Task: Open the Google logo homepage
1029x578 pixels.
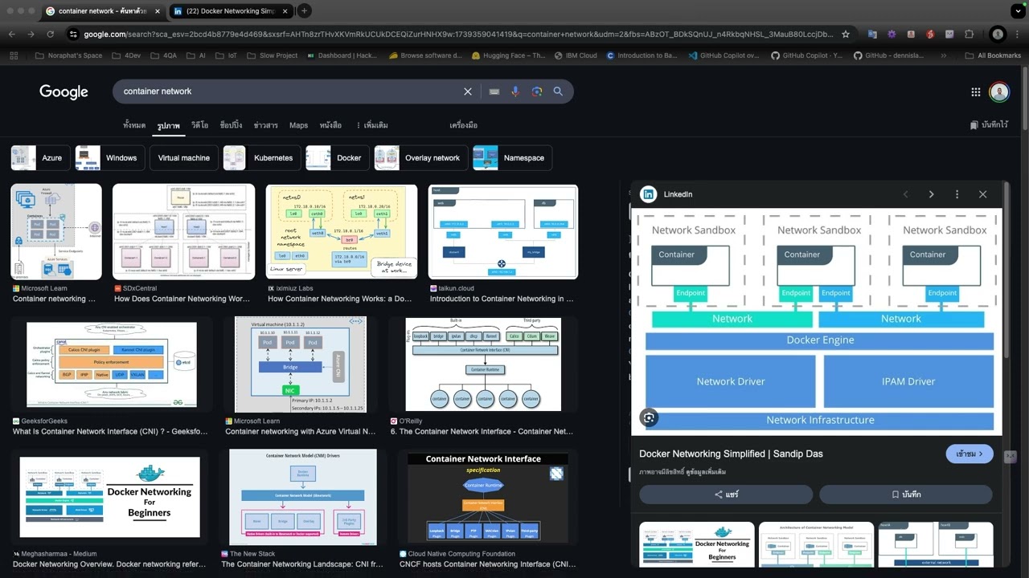Action: 64,92
